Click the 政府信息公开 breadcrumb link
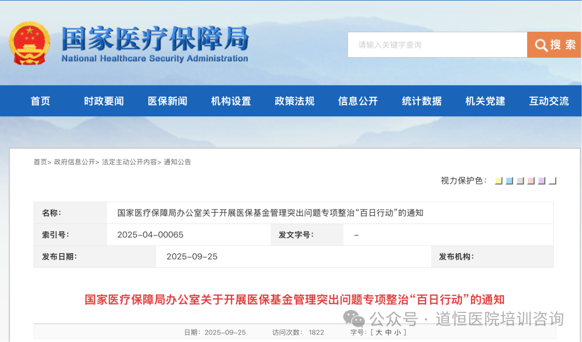This screenshot has height=342, width=582. tap(75, 162)
